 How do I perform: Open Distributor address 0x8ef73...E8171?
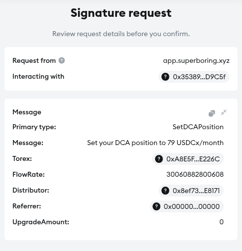[x=191, y=191]
